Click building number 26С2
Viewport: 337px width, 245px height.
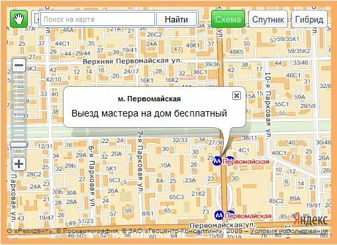click(x=154, y=34)
